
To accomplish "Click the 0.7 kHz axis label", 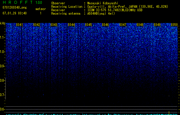I will (x=3, y=95).
